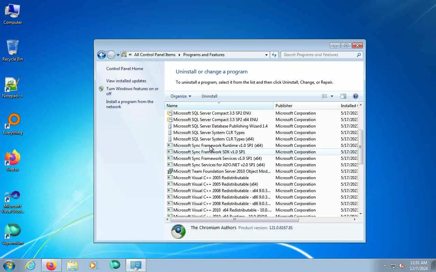Click the Chromium program icon in details pane
The image size is (436, 272).
(178, 232)
